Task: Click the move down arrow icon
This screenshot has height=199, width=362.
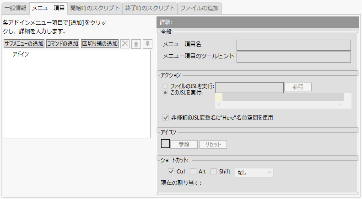Action: pyautogui.click(x=147, y=44)
